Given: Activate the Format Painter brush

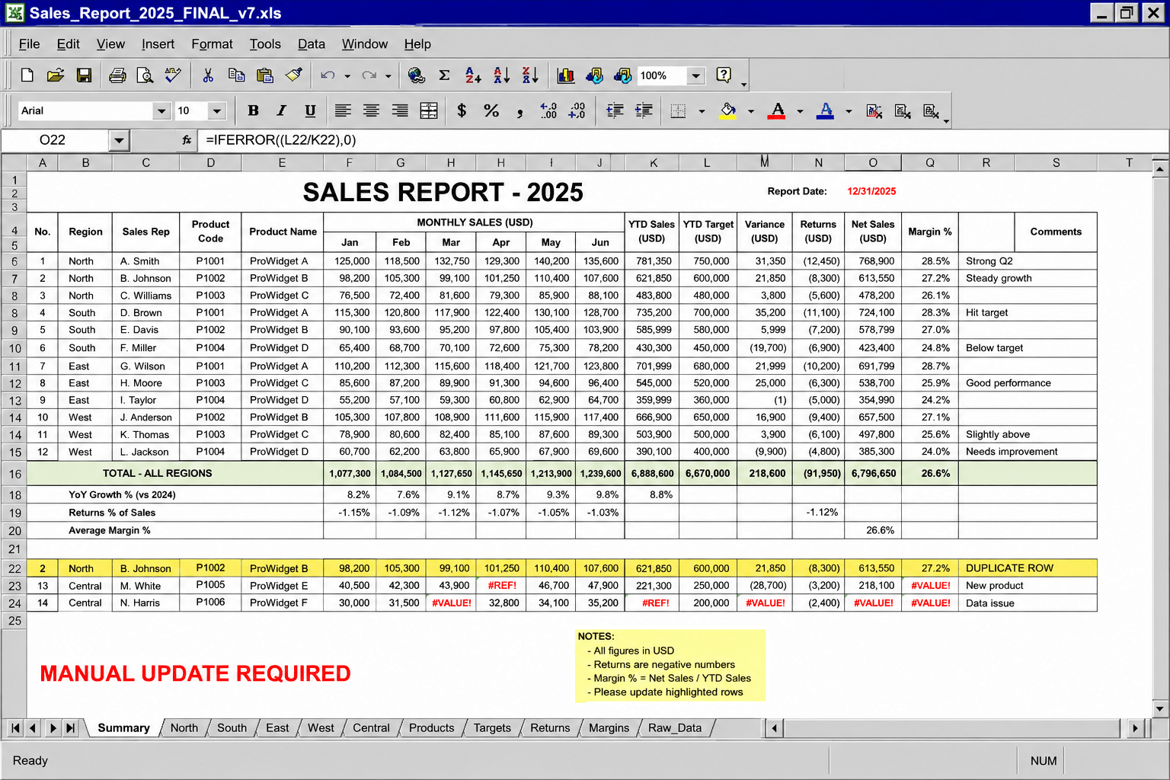Looking at the screenshot, I should (x=293, y=75).
